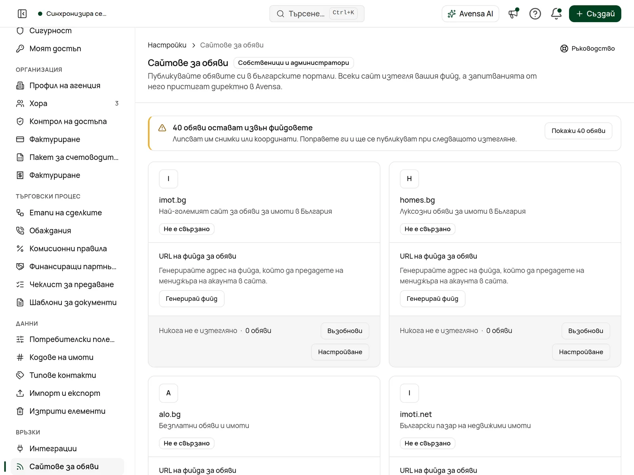The height and width of the screenshot is (475, 634).
Task: Open the help question mark icon
Action: click(x=535, y=14)
